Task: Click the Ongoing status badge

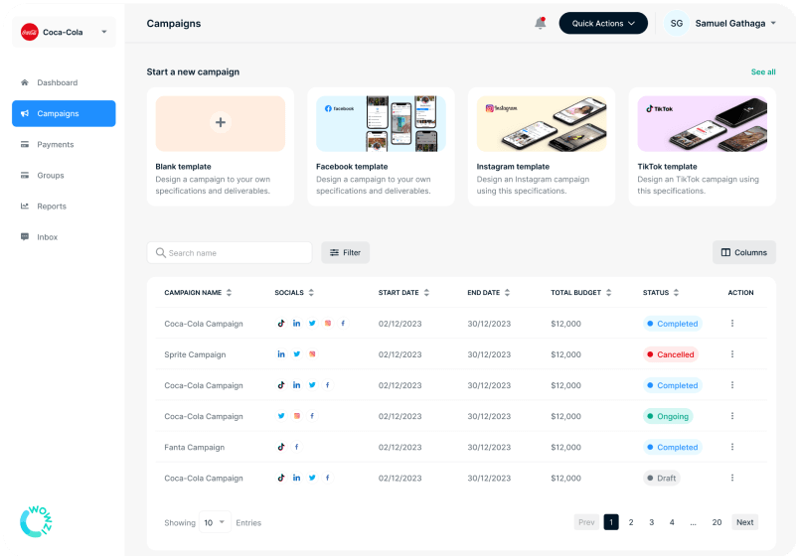Action: click(x=668, y=416)
